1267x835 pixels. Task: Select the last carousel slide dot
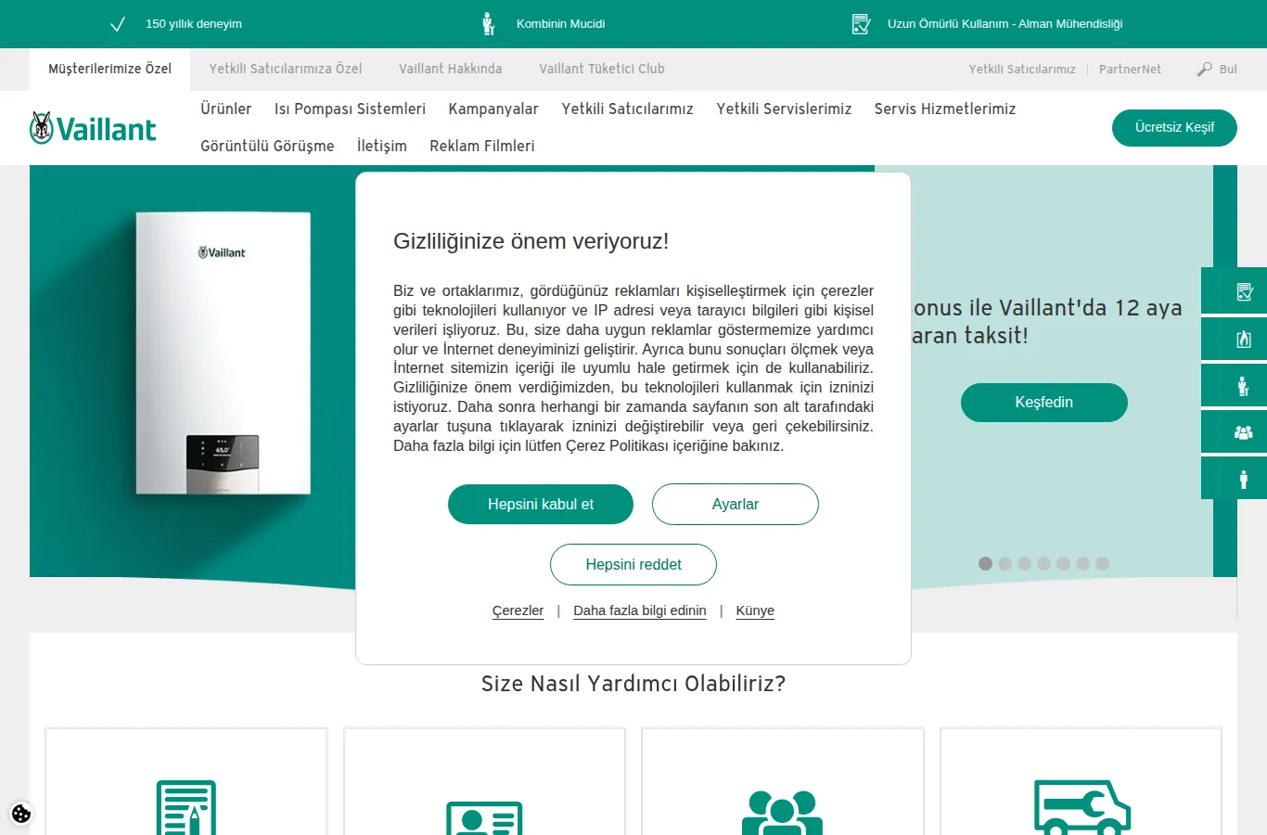click(1102, 563)
